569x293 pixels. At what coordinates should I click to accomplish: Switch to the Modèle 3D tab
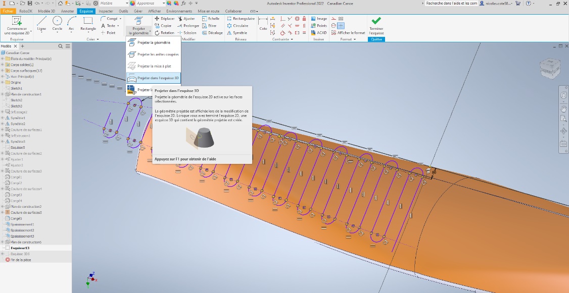[46, 11]
